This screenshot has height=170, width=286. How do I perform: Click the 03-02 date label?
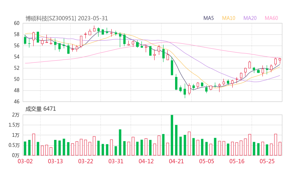[25, 161]
